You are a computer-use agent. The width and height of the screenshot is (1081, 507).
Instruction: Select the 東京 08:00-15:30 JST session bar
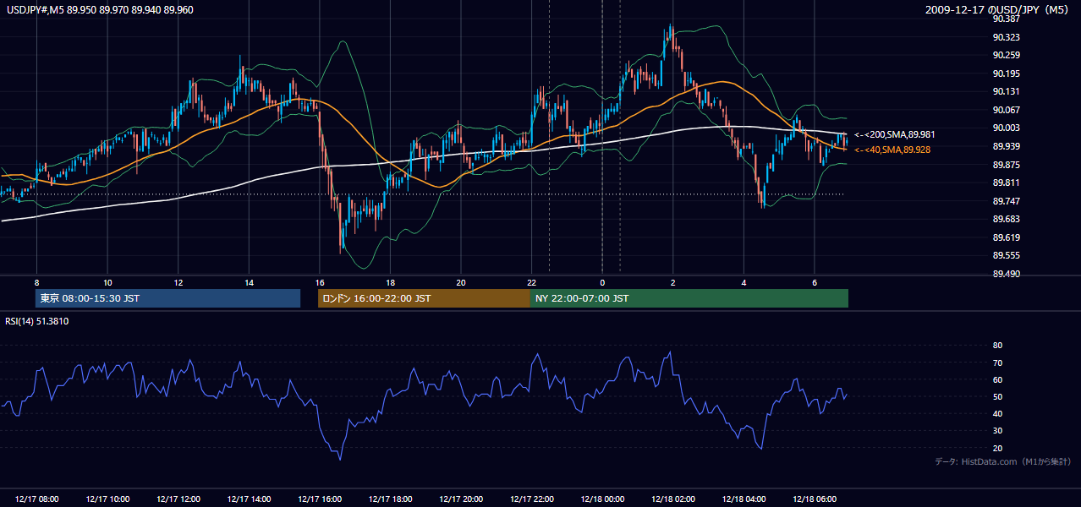pyautogui.click(x=167, y=298)
